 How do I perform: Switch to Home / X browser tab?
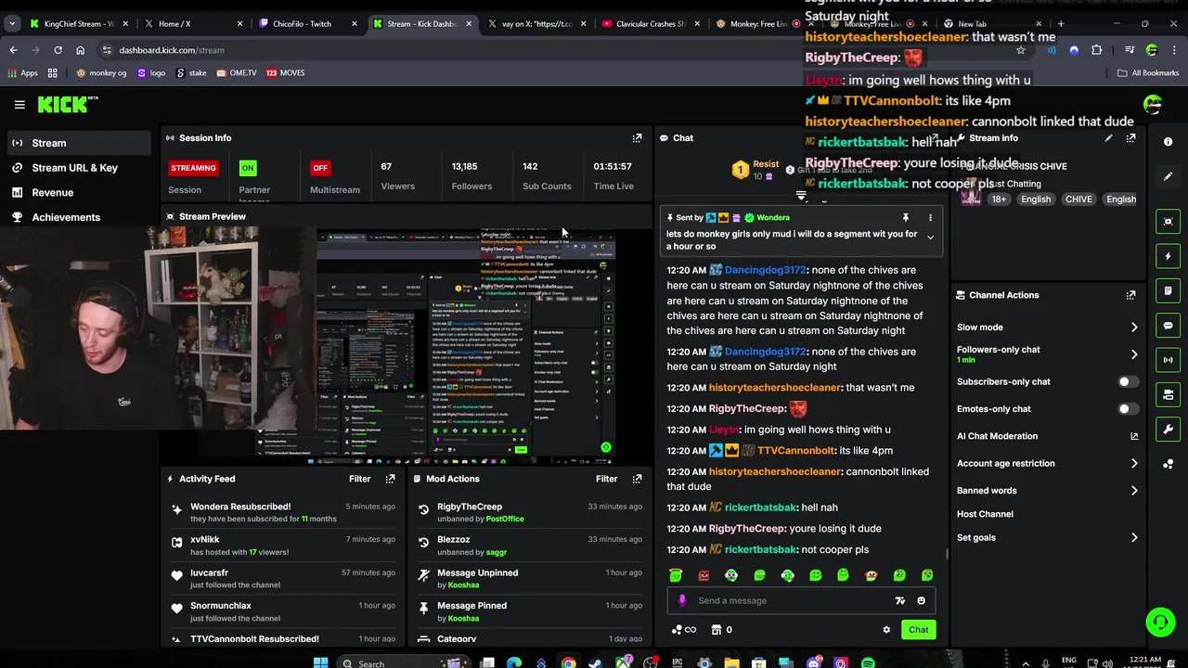[x=193, y=23]
